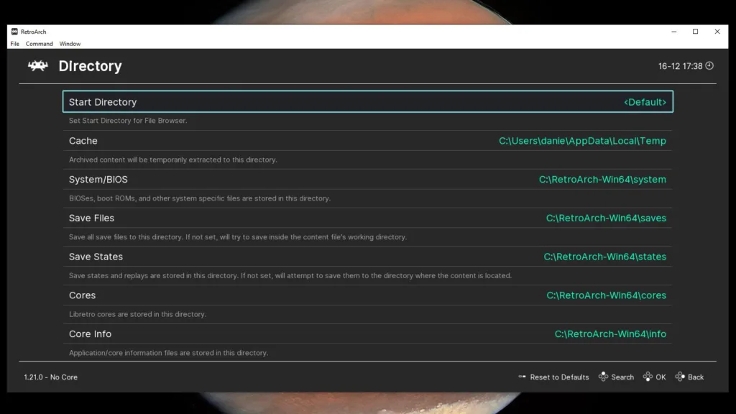Open the Command menu

click(x=40, y=44)
